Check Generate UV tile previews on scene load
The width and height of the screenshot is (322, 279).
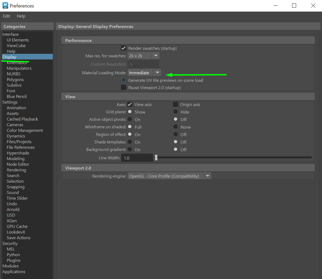(123, 80)
